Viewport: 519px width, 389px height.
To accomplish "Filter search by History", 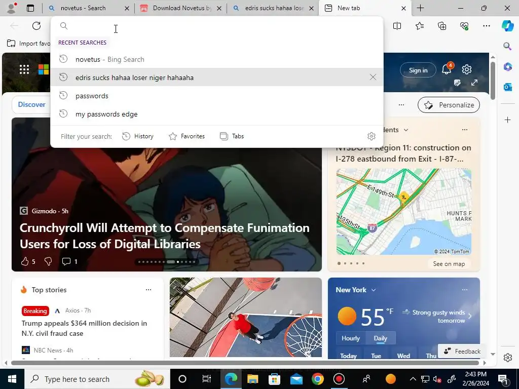I will pyautogui.click(x=138, y=136).
